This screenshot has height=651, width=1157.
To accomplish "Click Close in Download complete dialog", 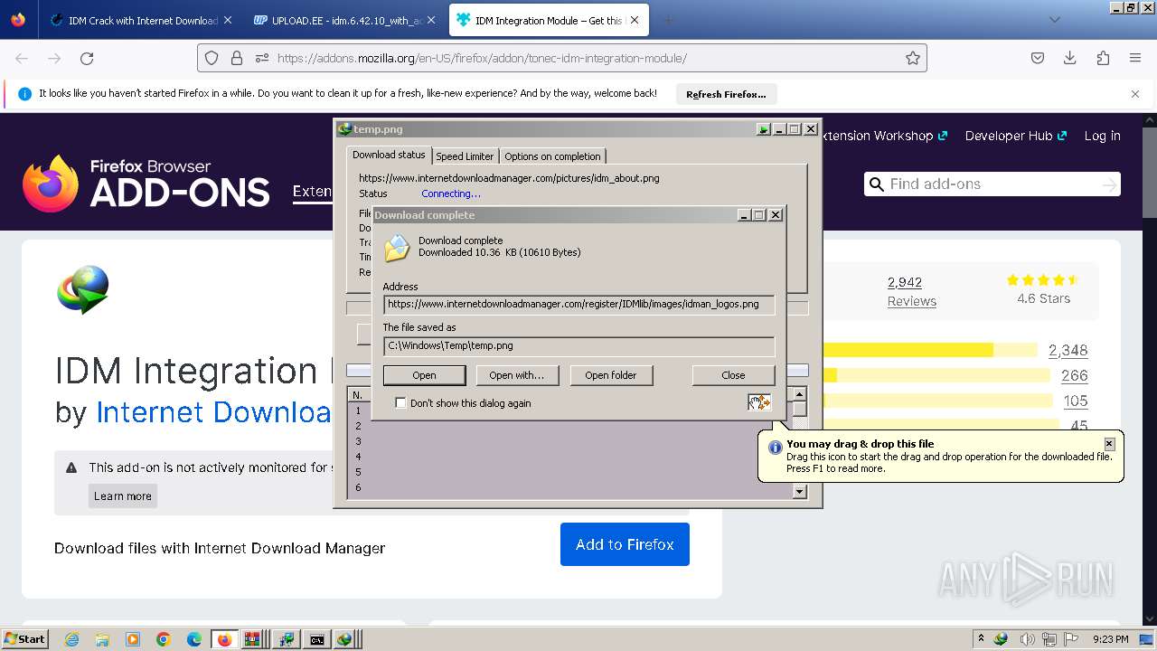I will [733, 375].
